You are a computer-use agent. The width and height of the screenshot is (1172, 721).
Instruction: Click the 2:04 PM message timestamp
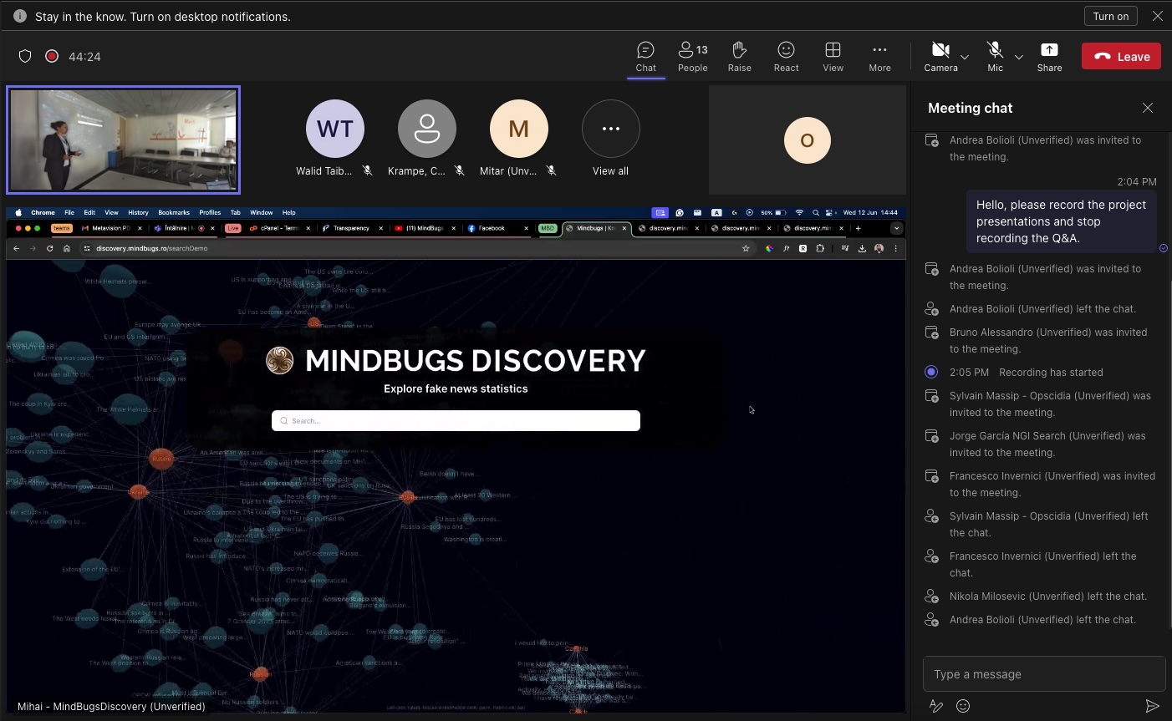[x=1137, y=181]
